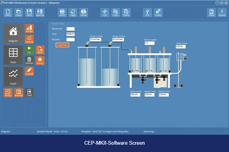
Task: Open the About toolbar button
Action: click(x=222, y=12)
